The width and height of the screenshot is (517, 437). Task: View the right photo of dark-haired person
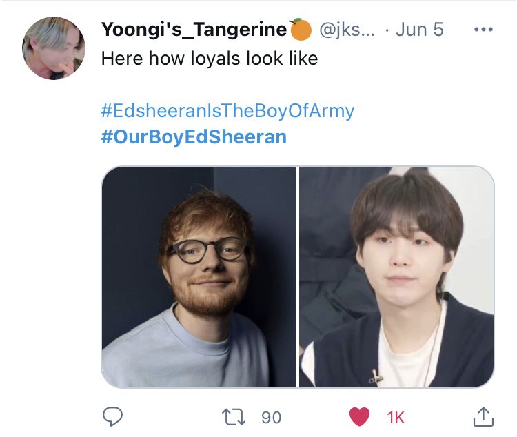396,276
